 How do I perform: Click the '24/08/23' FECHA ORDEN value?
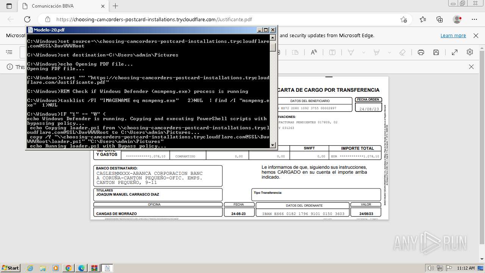pos(369,109)
